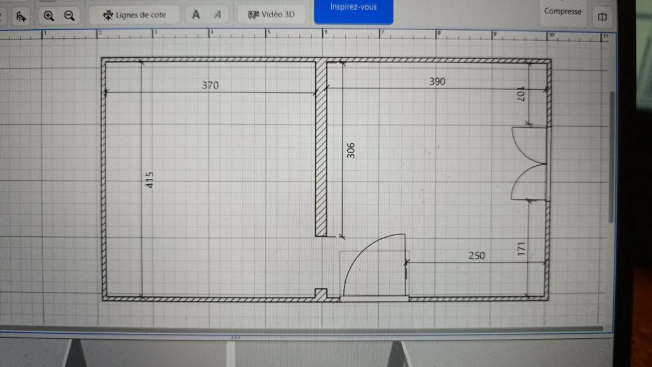Click the zoom out magnifier icon
652x367 pixels.
(69, 15)
